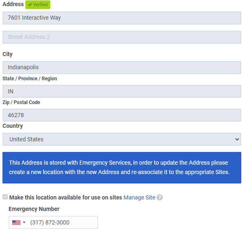Open the Manage Site link
This screenshot has height=231, width=247.
point(139,197)
